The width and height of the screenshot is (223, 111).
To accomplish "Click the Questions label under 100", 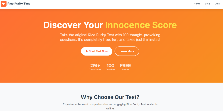I will pyautogui.click(x=110, y=70).
